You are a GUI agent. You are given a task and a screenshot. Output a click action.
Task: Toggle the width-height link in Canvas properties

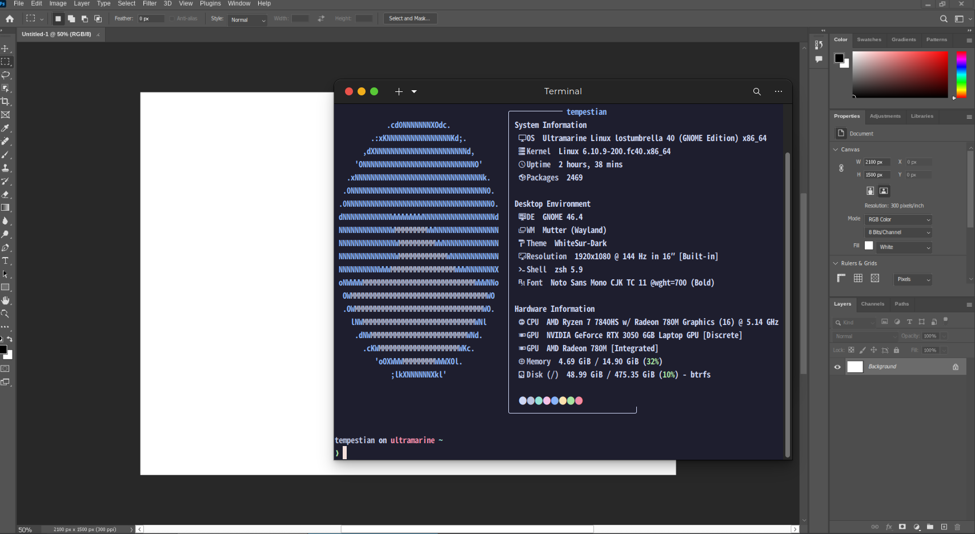click(841, 168)
